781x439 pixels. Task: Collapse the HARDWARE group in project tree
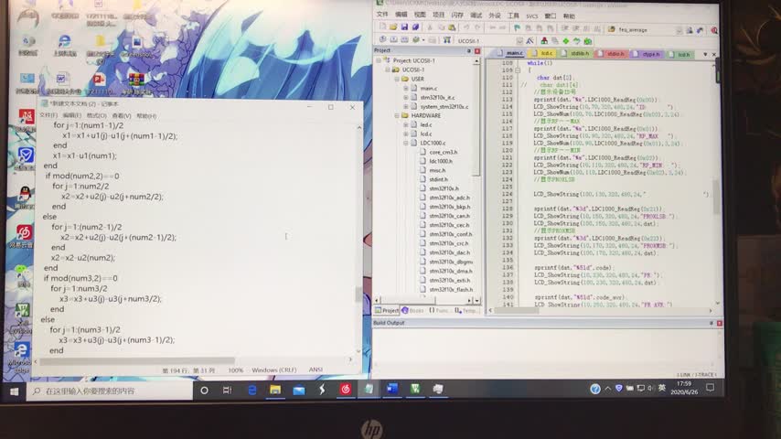tap(398, 116)
